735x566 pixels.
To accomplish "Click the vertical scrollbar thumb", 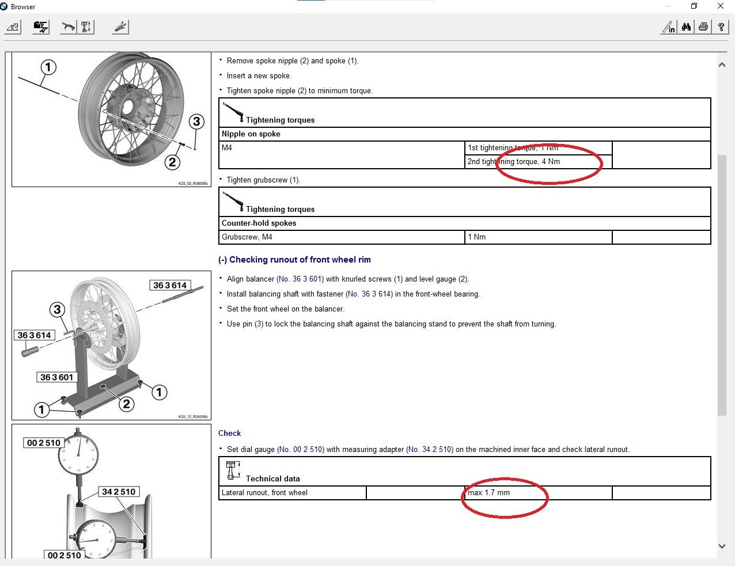I will 722,285.
